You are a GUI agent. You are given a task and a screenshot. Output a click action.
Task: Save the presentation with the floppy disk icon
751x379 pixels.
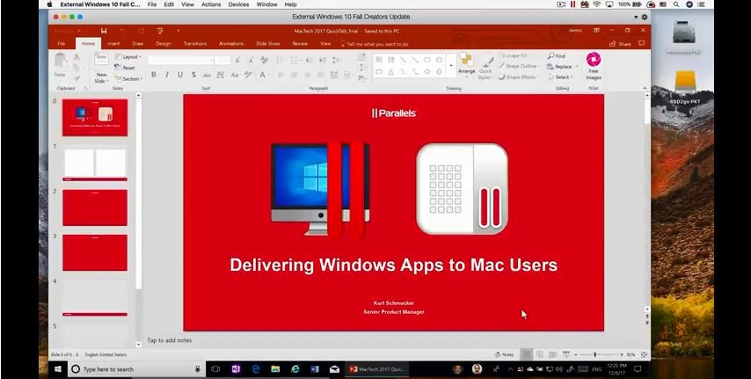(104, 31)
